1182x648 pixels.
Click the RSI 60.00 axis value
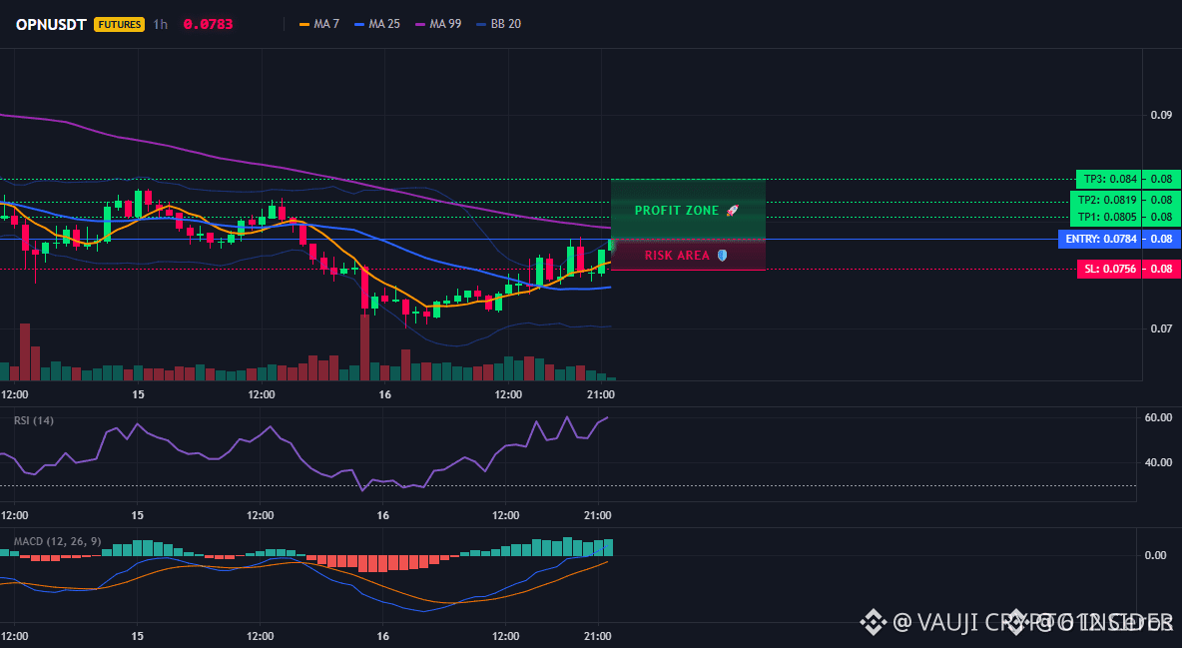(1158, 417)
